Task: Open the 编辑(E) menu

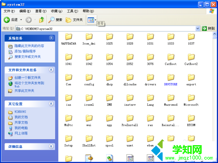Action: click(x=25, y=11)
